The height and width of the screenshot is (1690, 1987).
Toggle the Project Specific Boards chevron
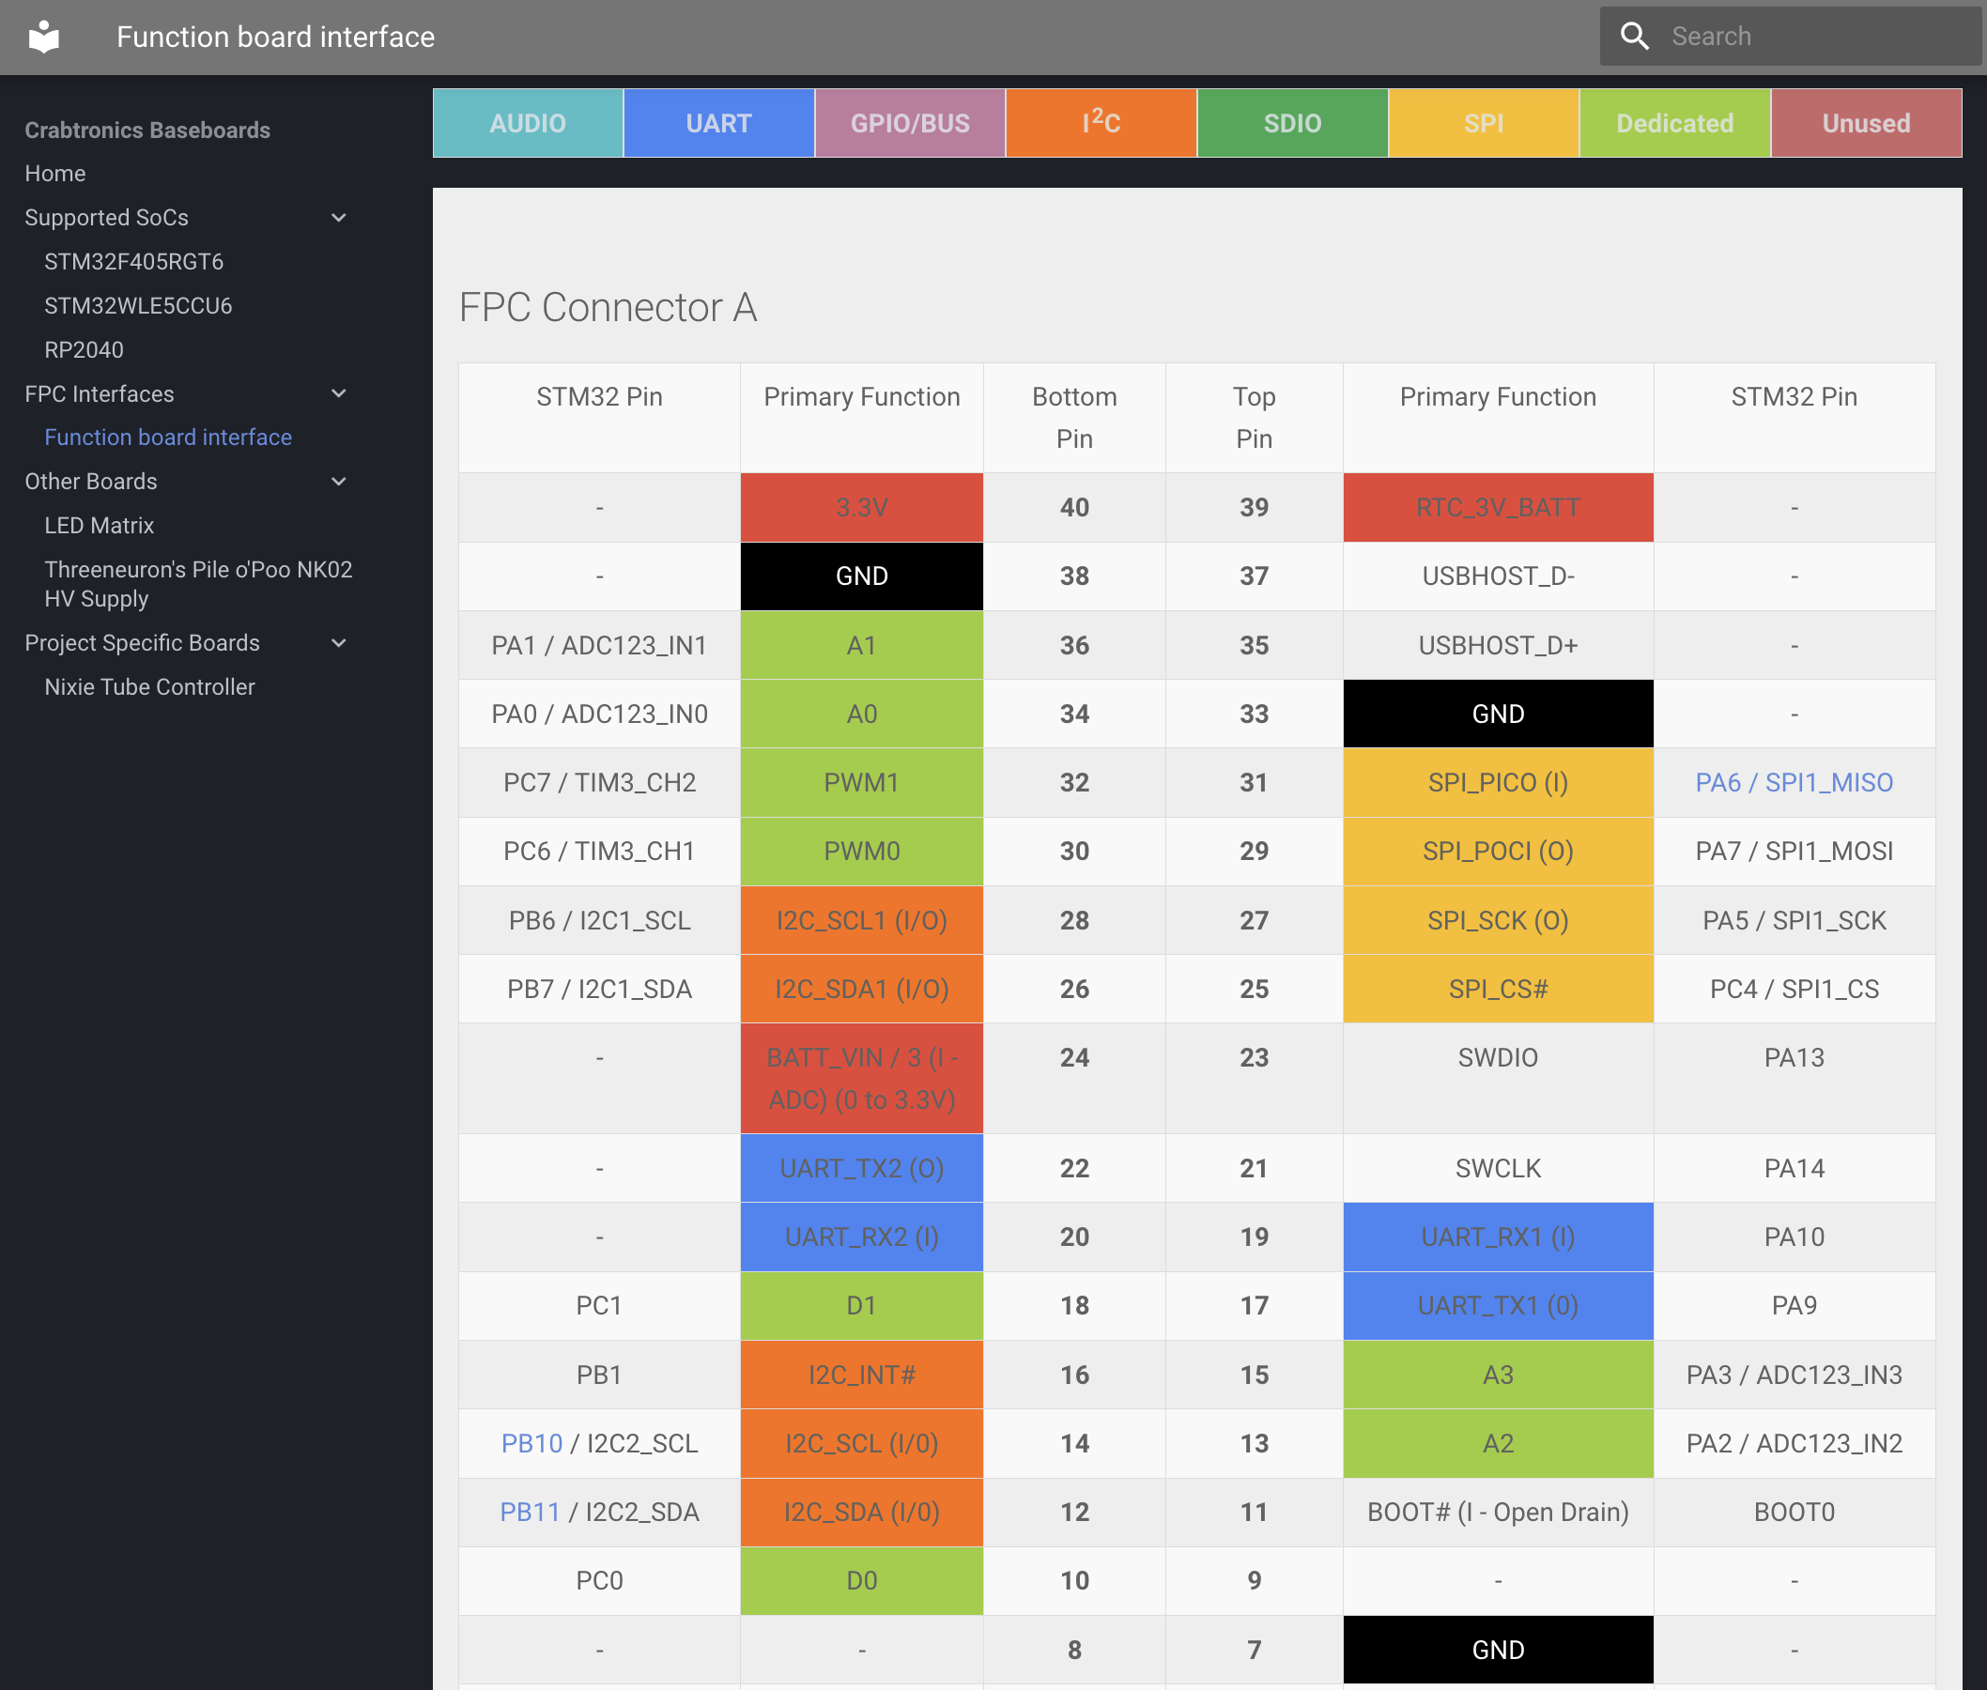coord(338,643)
